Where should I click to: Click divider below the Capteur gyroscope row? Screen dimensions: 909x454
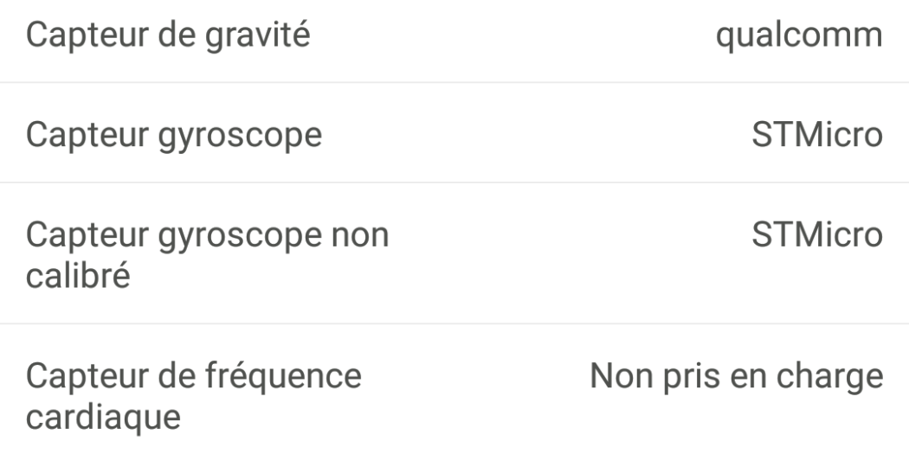(x=455, y=182)
